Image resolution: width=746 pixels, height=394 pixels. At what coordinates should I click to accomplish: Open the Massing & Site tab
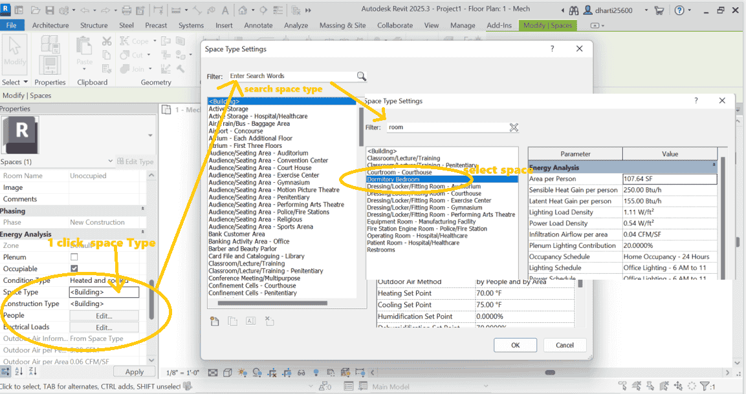342,25
